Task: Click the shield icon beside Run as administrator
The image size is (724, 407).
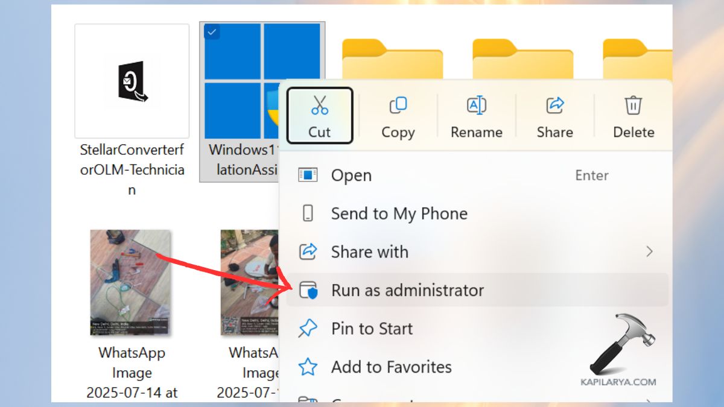Action: point(309,290)
